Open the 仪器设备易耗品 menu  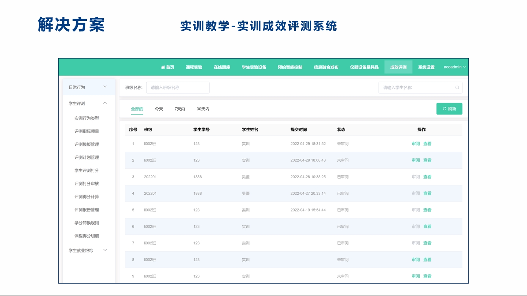[364, 67]
